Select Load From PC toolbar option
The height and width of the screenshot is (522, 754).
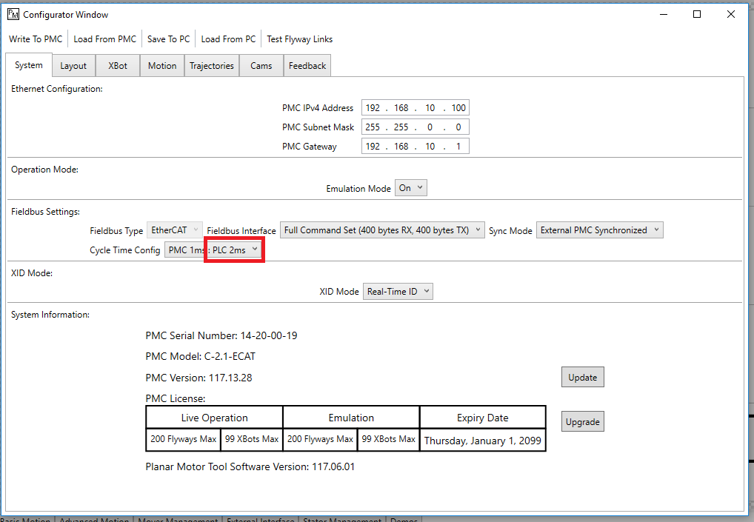[228, 39]
